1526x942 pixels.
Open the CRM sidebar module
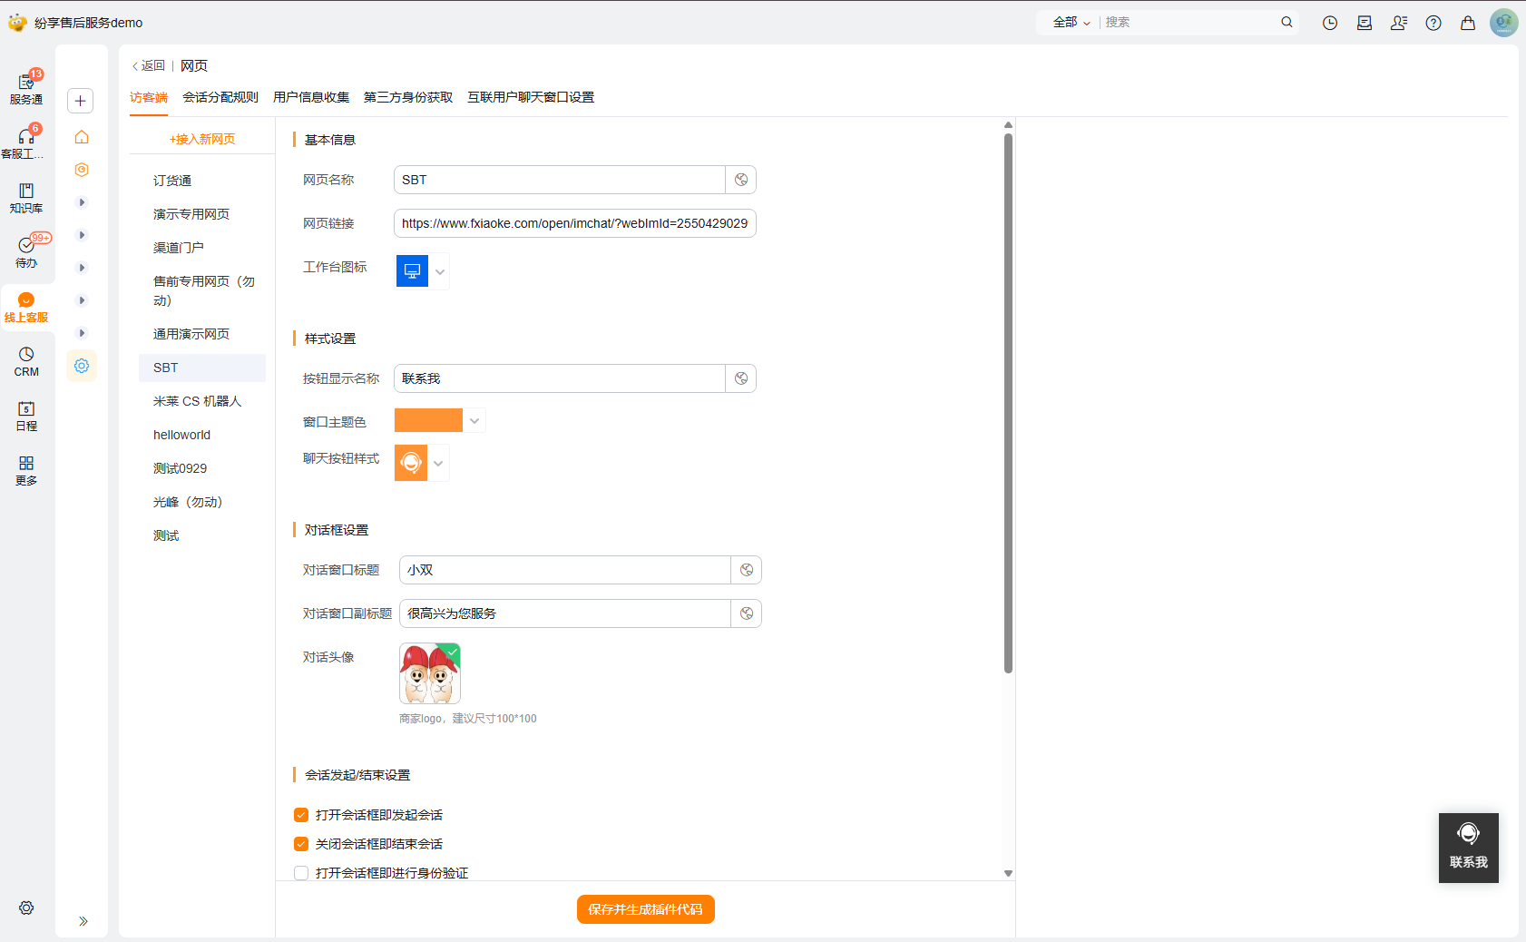(26, 361)
